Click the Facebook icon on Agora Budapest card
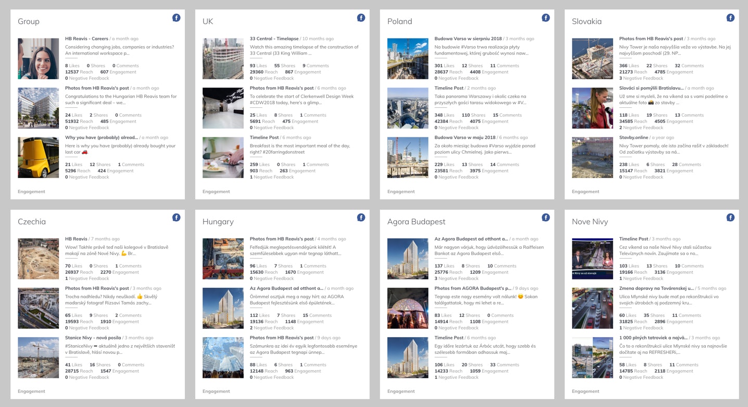The width and height of the screenshot is (748, 407). click(546, 217)
